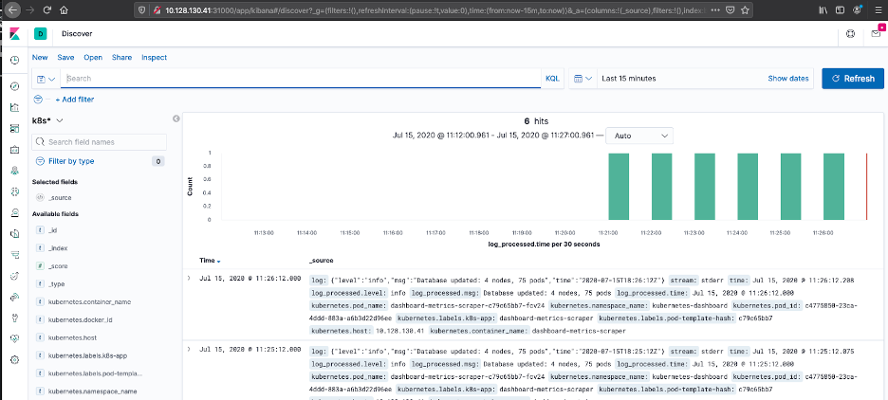
Task: Select the _index field
Action: pos(58,248)
